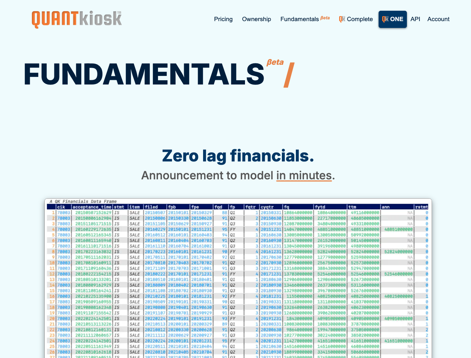The height and width of the screenshot is (358, 471).
Task: Open the Ownership page
Action: click(x=256, y=19)
